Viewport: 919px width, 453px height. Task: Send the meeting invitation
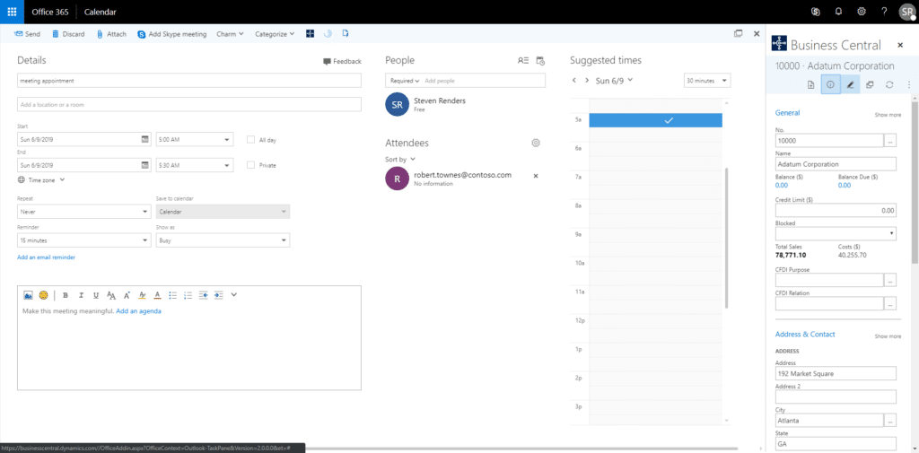[x=27, y=34]
